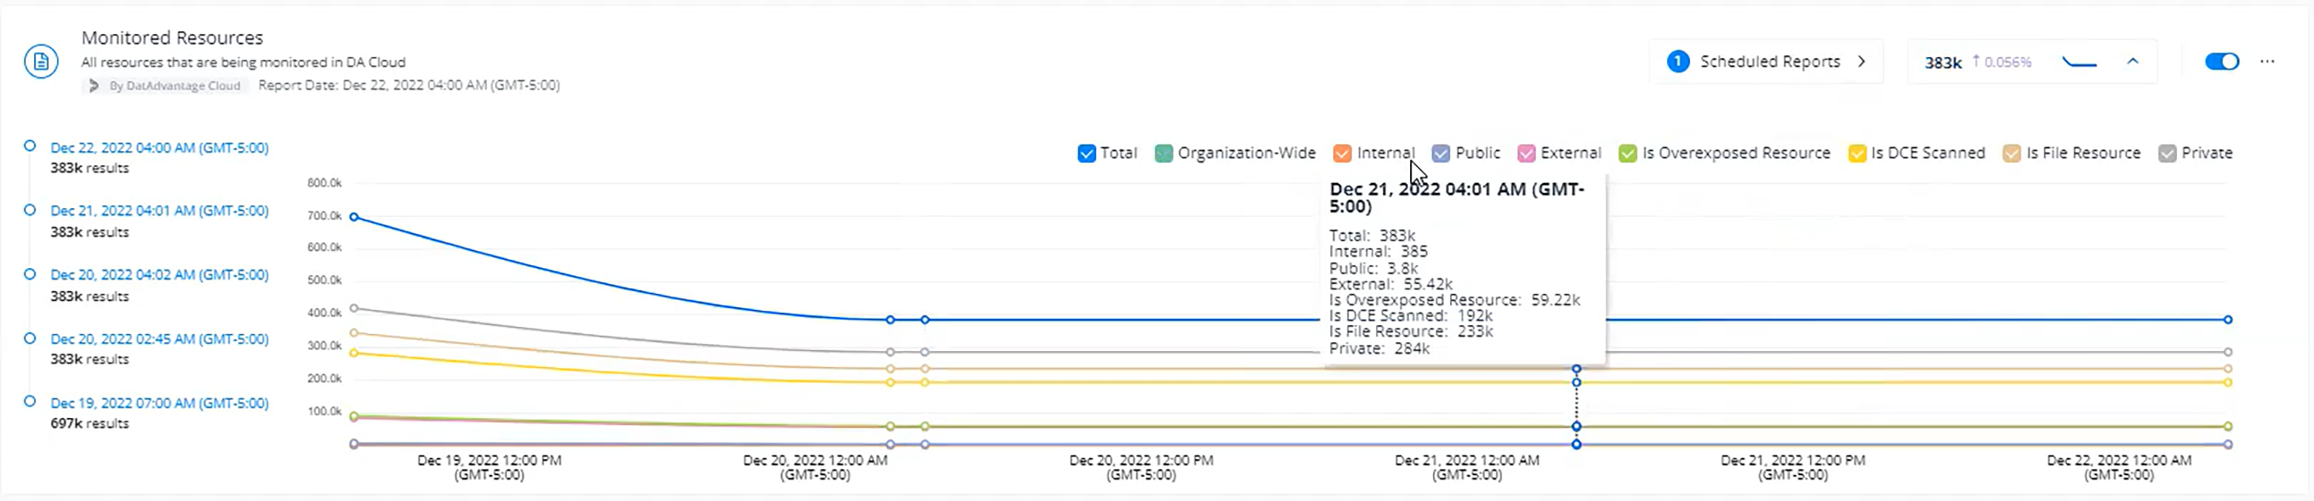Click the Scheduled Reports count badge
The image size is (2314, 501).
pyautogui.click(x=1677, y=62)
